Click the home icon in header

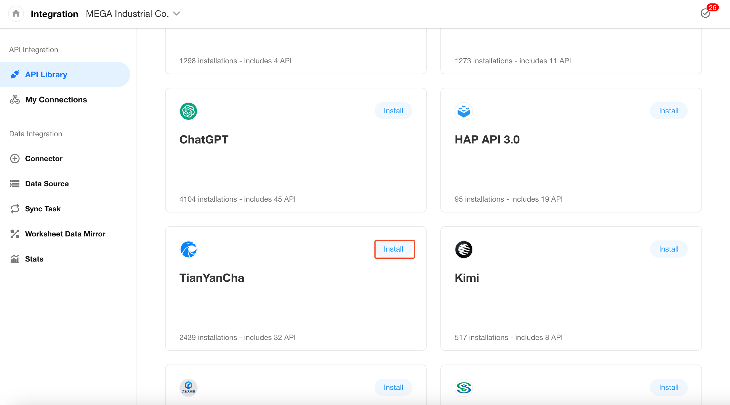pos(16,13)
